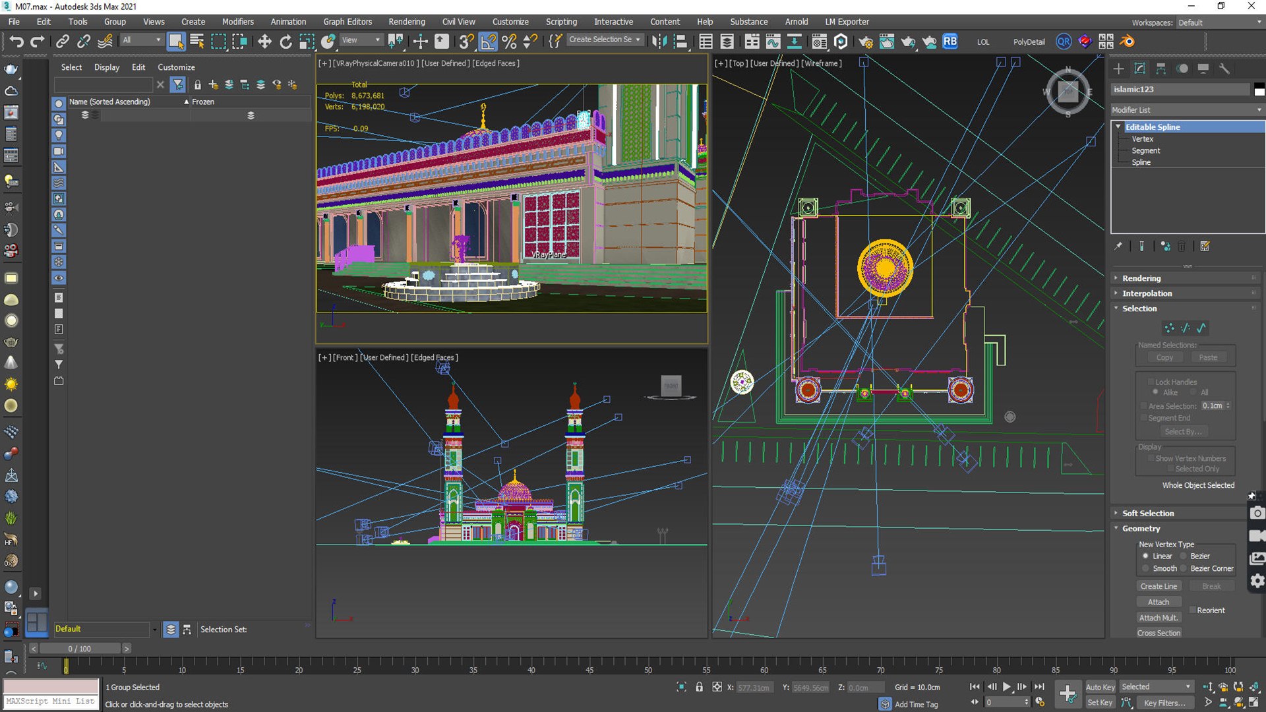The width and height of the screenshot is (1266, 712).
Task: Click the Blender logo toolbar icon
Action: [1128, 42]
